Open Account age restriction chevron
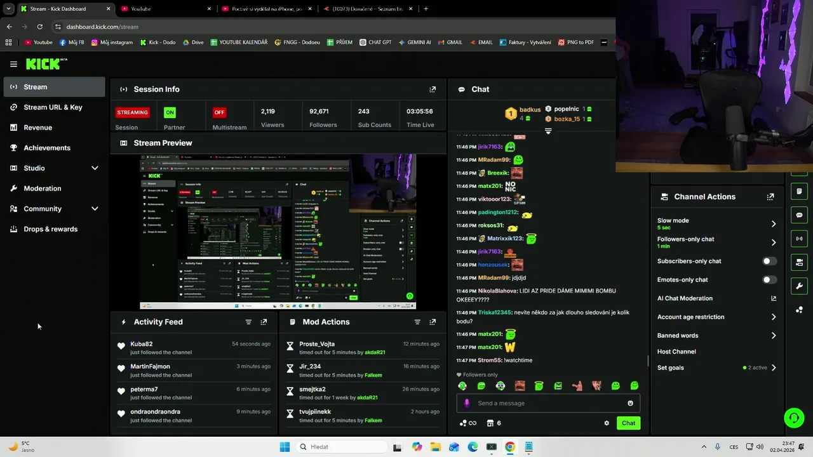Viewport: 813px width, 457px height. coord(774,317)
